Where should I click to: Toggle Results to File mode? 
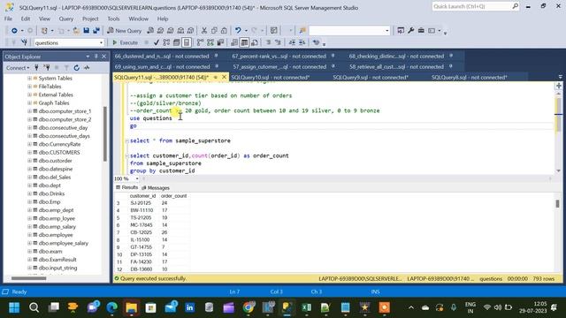click(x=255, y=42)
